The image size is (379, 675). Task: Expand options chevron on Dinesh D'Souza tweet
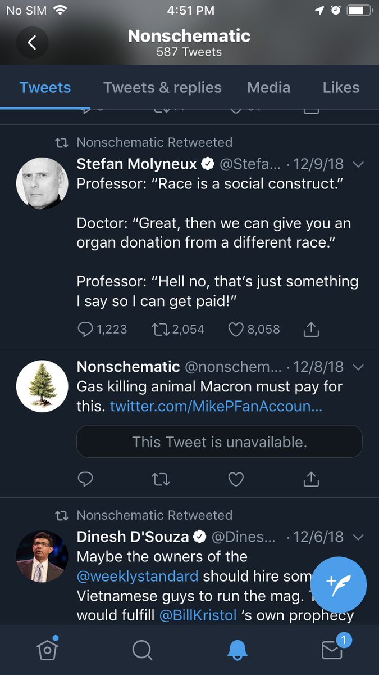358,537
